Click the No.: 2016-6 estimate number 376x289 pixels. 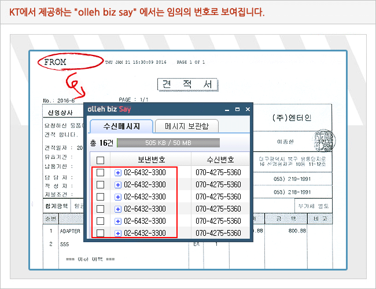pos(59,101)
